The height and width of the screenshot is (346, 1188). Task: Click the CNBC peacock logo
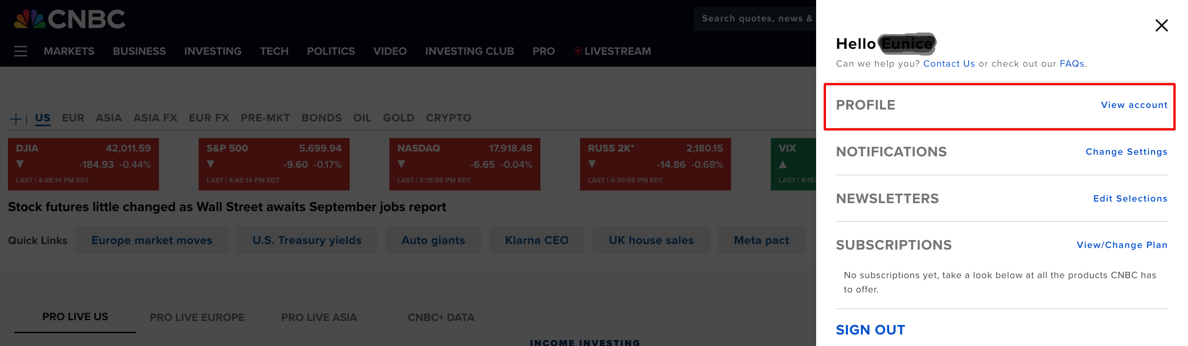[29, 19]
